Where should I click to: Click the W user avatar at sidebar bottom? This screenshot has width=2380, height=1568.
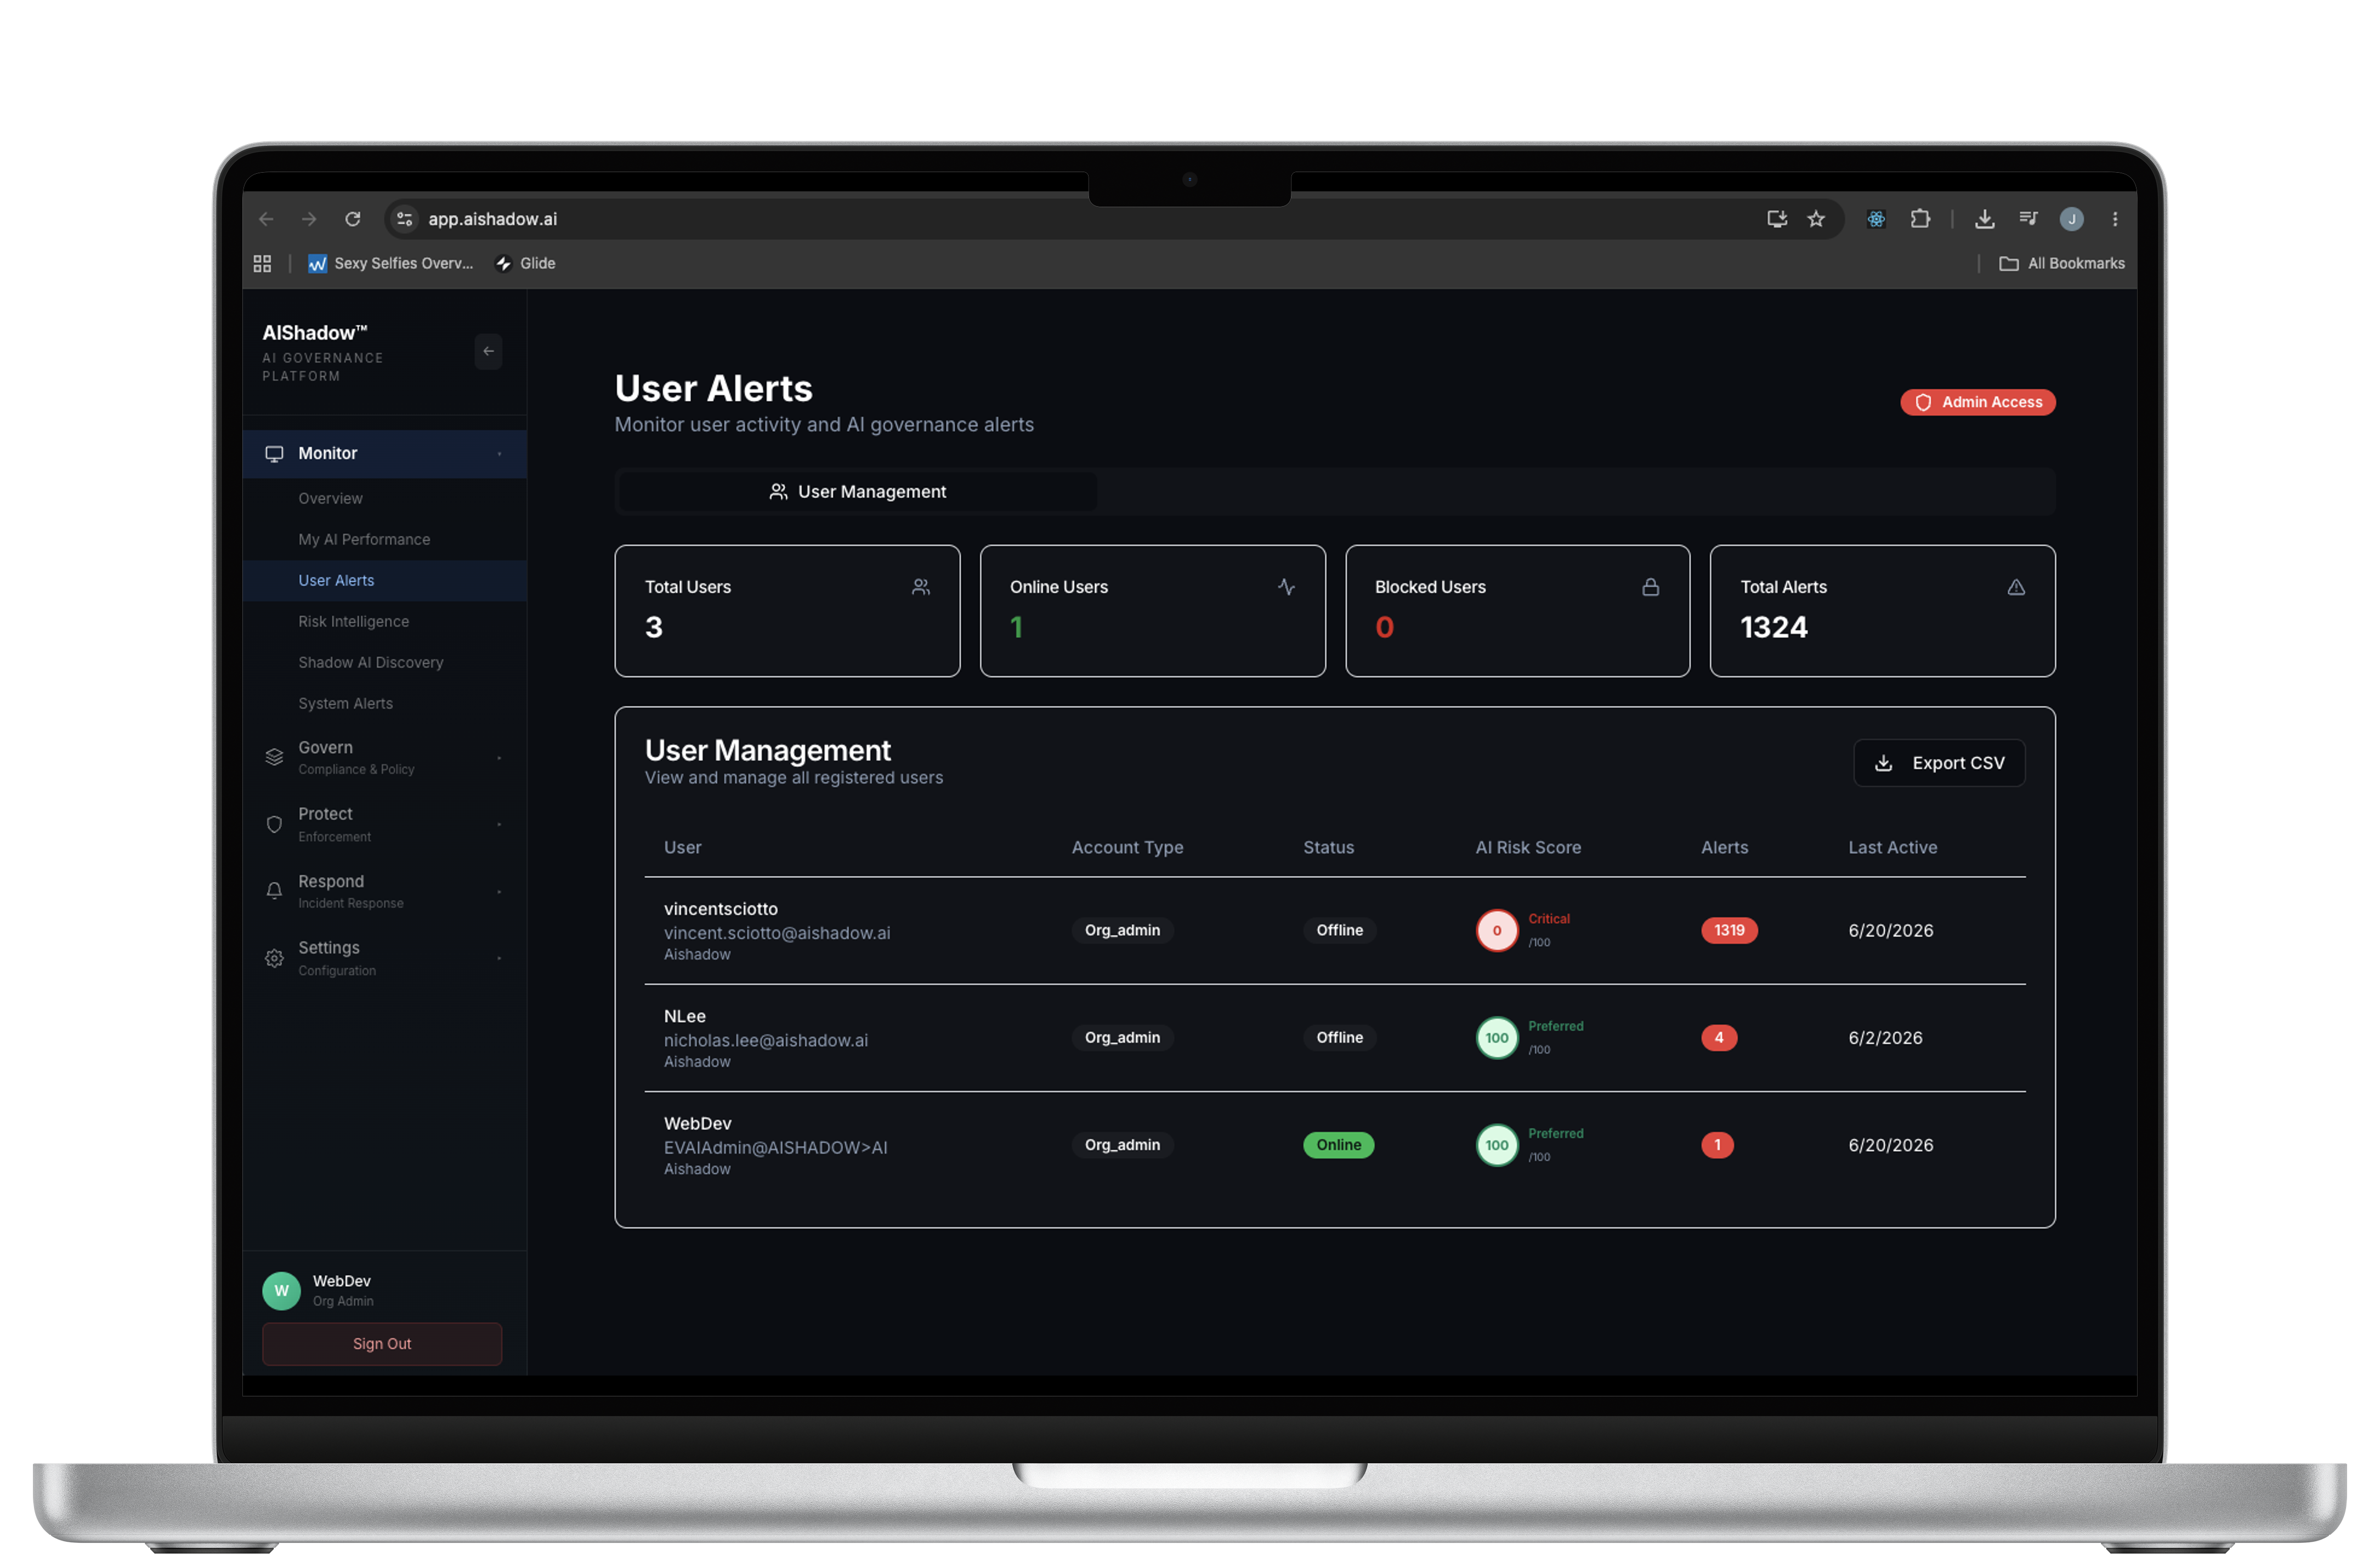click(281, 1290)
